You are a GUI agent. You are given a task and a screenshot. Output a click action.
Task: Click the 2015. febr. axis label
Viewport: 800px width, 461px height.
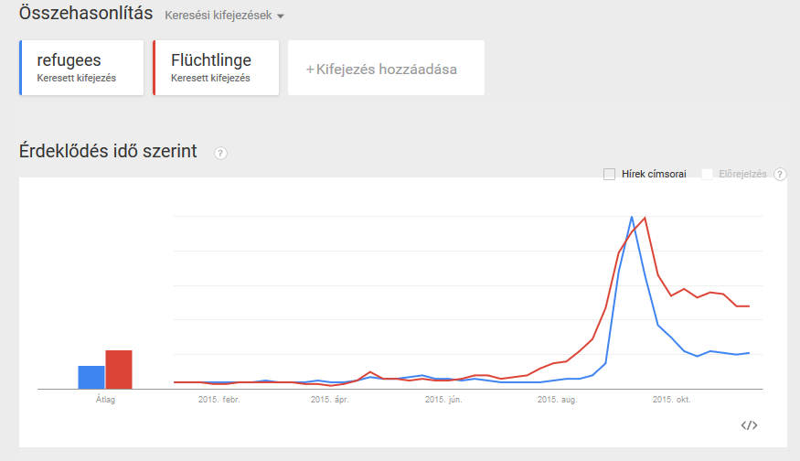click(219, 400)
